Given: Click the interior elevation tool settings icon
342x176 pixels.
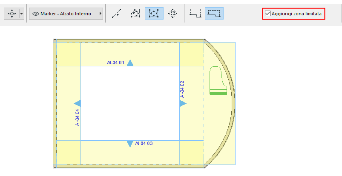Looking at the screenshot, I should pyautogui.click(x=12, y=14).
